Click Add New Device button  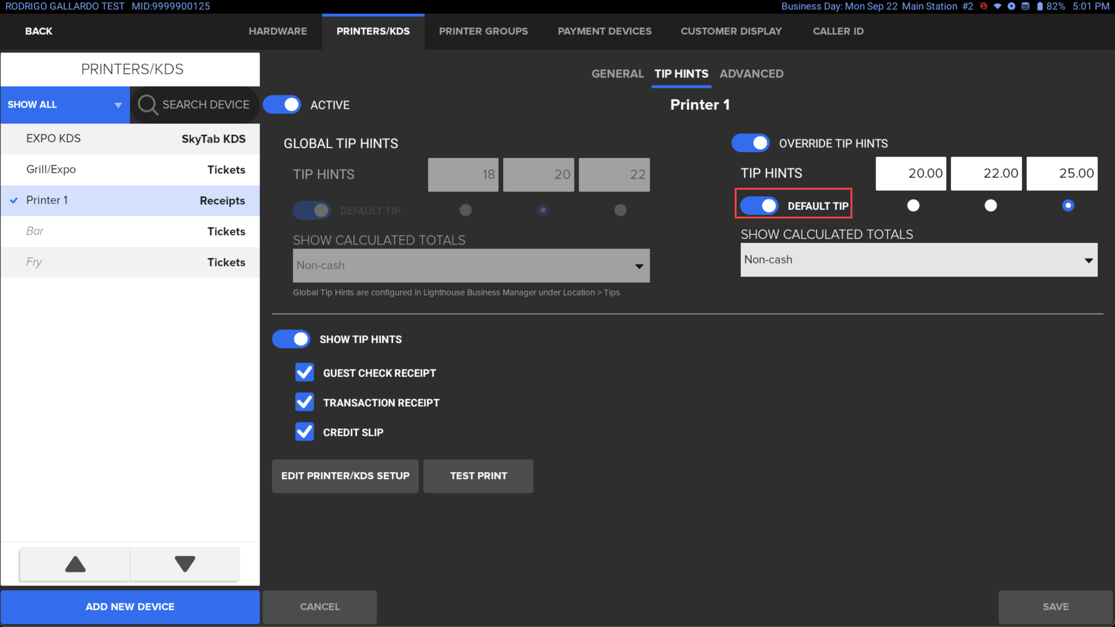pyautogui.click(x=130, y=607)
